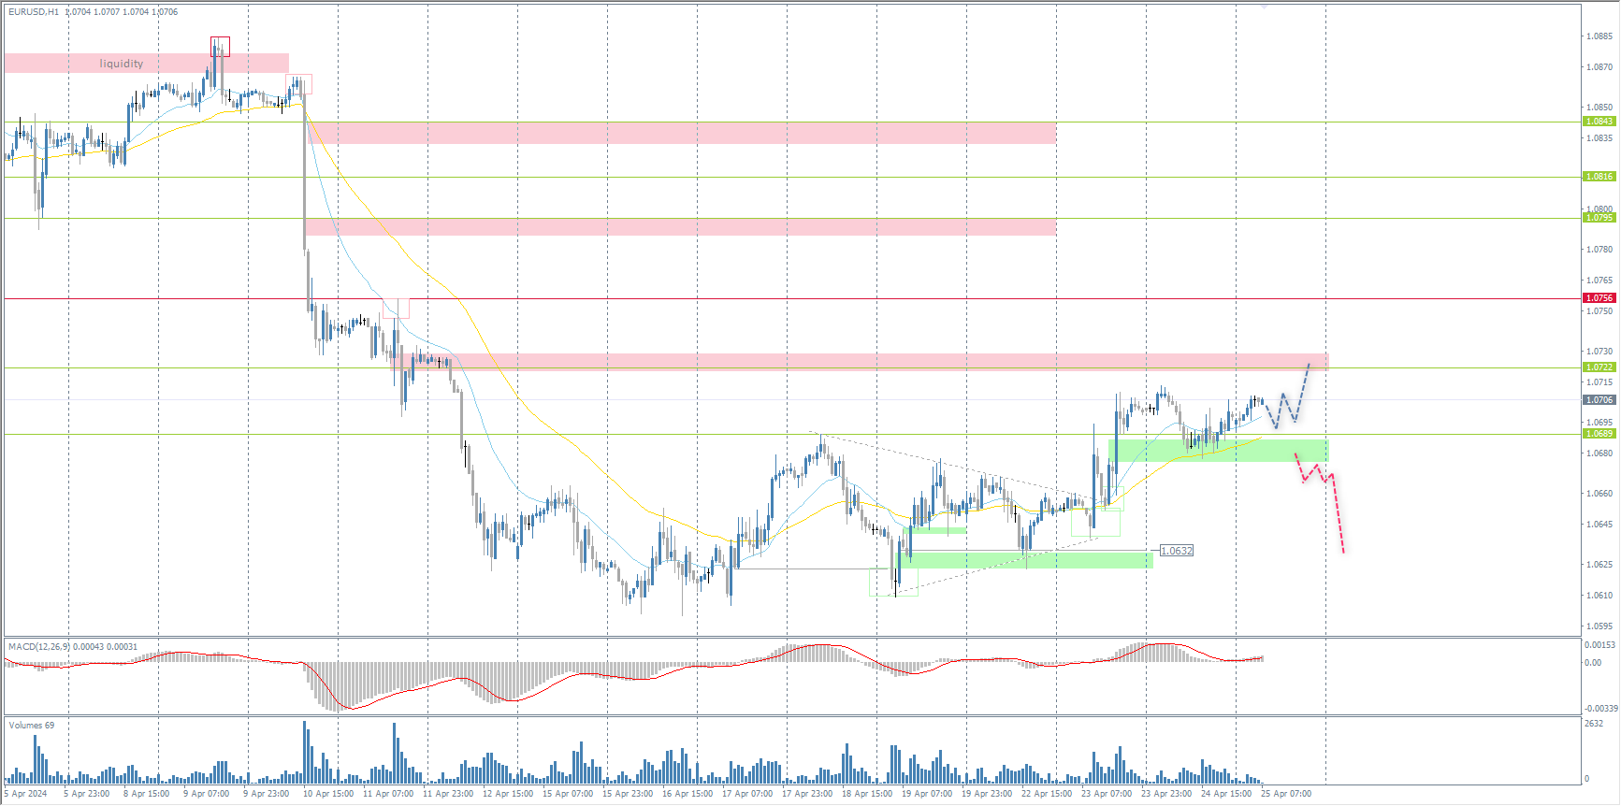Click the 1.0595 price axis value
The width and height of the screenshot is (1621, 806).
1599,626
